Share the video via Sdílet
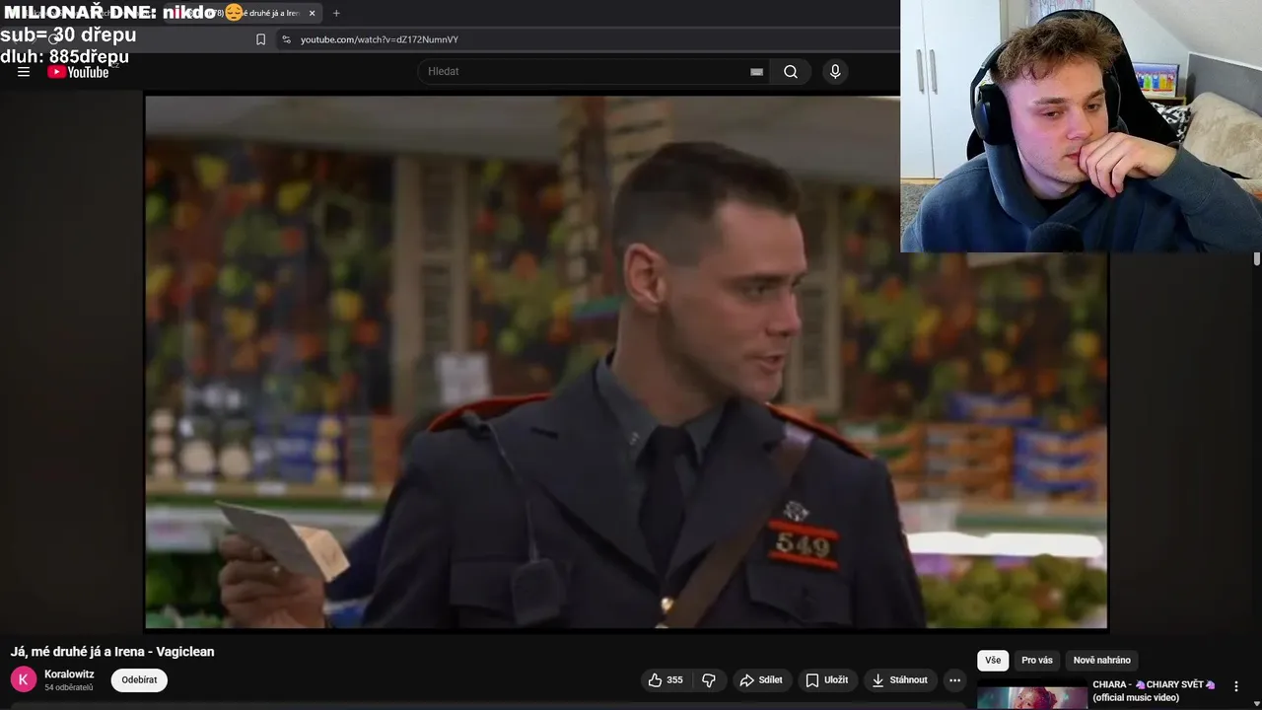Viewport: 1262px width, 710px height. pos(761,679)
